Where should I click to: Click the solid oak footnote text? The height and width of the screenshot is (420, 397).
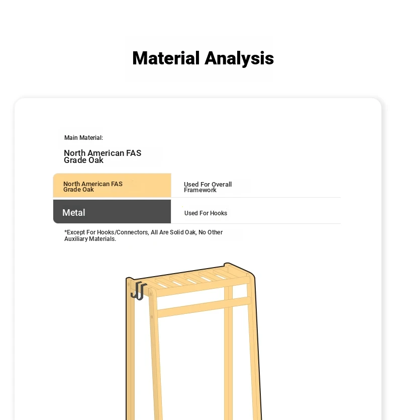pyautogui.click(x=144, y=235)
